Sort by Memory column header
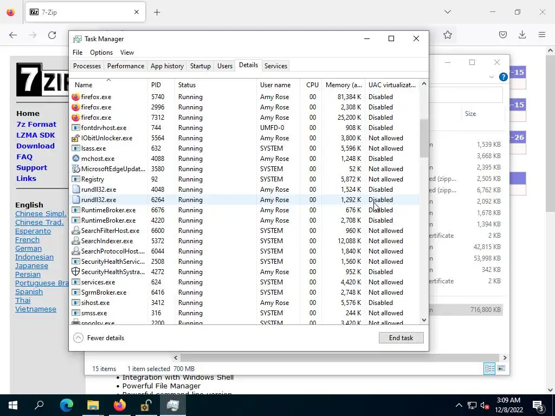 coord(343,85)
